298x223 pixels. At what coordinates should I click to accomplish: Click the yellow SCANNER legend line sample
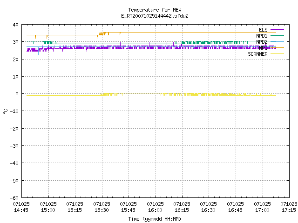277,54
